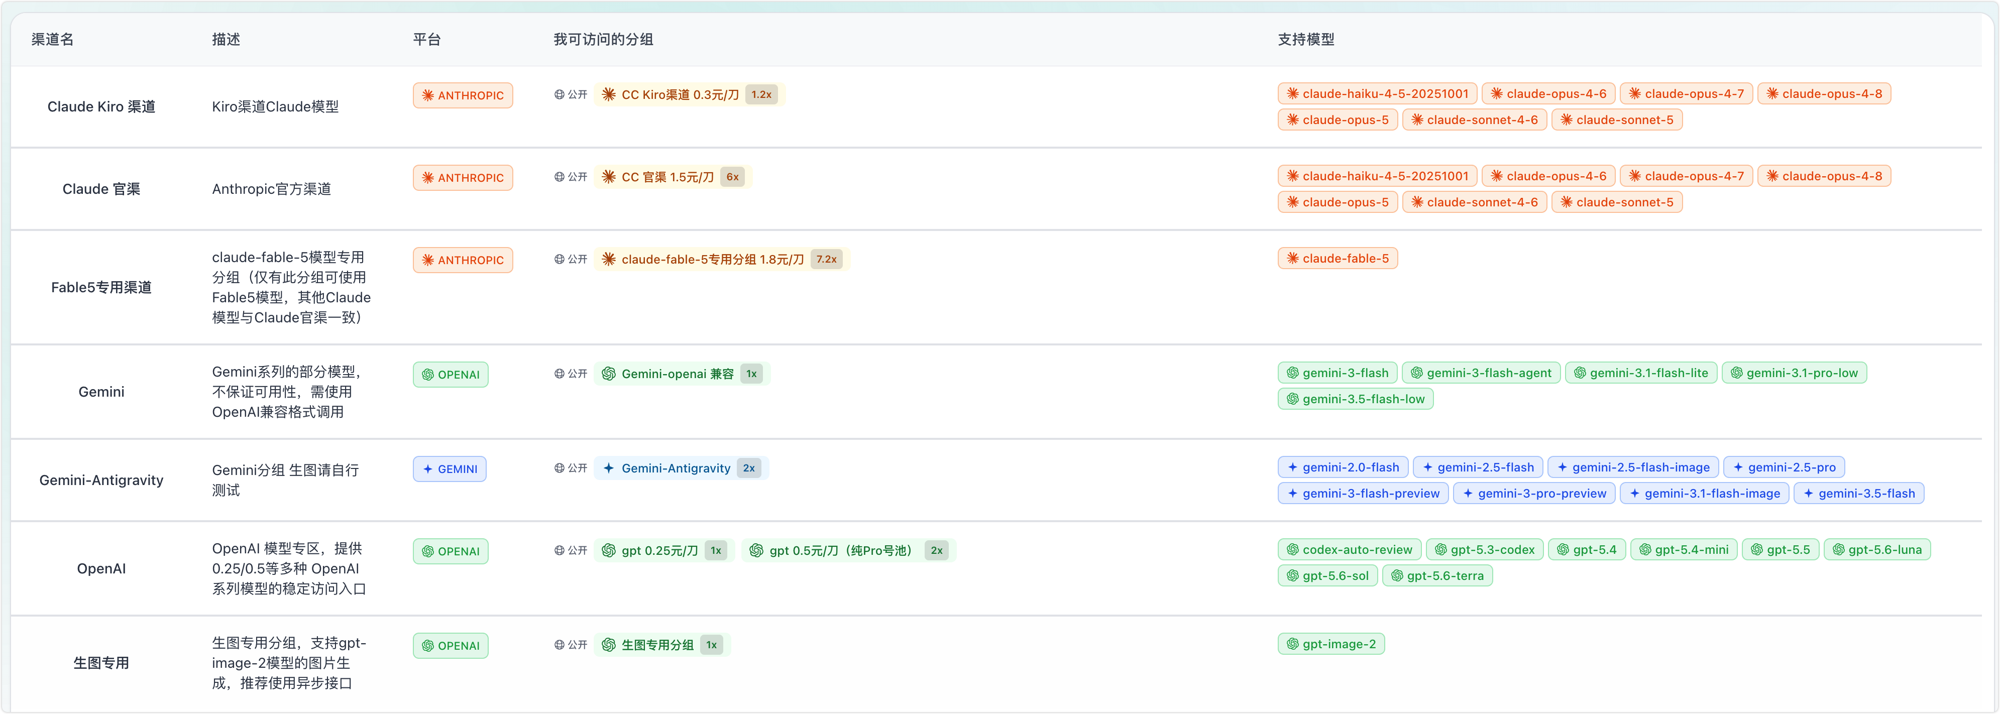Click the OpenAI logo in Gemini row platform badge
This screenshot has width=2000, height=714.
(x=428, y=375)
